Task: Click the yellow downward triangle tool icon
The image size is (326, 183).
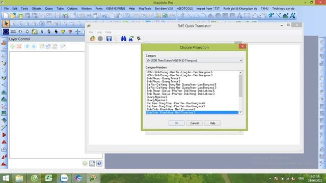Action: (63, 32)
